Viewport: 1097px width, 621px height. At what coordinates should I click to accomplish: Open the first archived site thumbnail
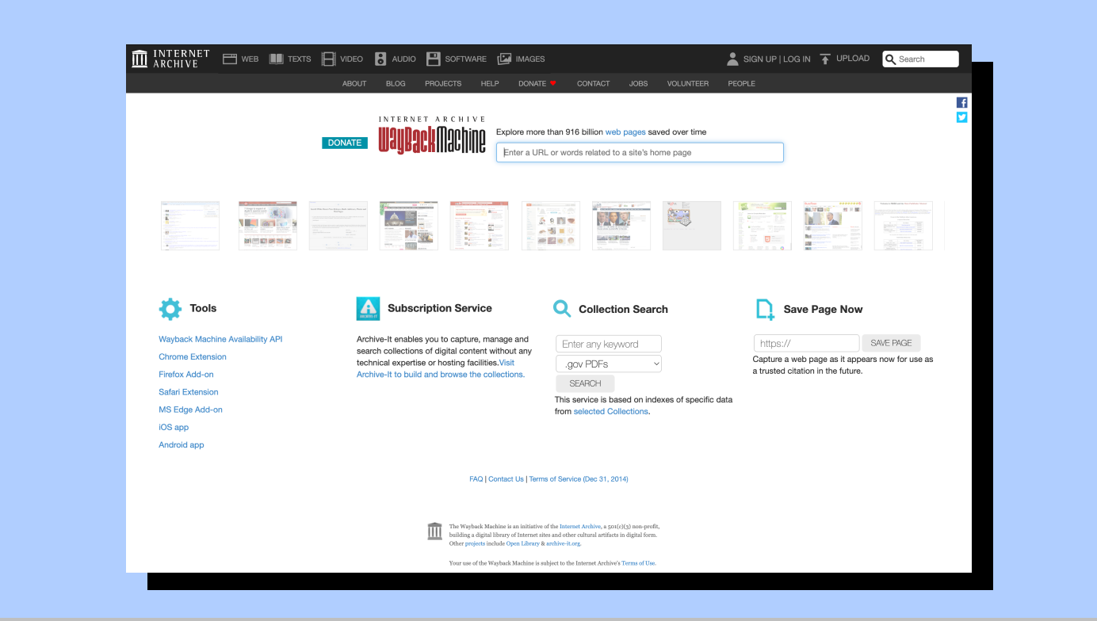(190, 226)
